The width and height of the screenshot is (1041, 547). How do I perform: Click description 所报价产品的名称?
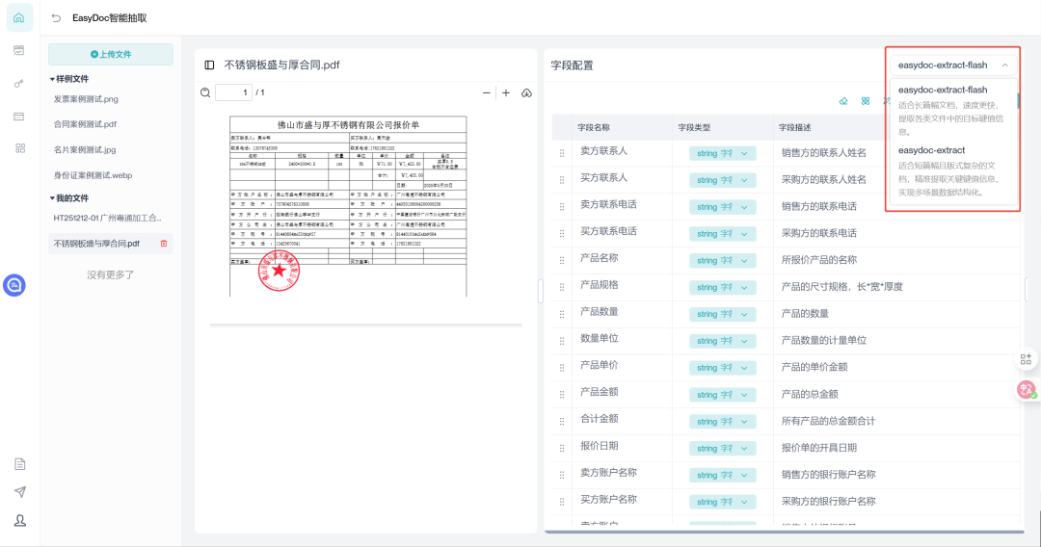point(819,260)
